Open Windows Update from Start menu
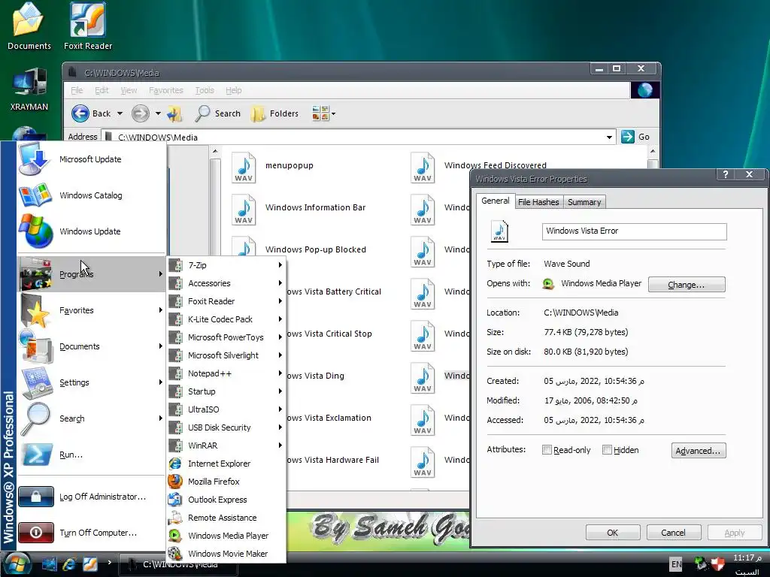Image resolution: width=770 pixels, height=577 pixels. [91, 231]
